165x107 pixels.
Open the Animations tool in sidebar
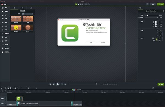pos(5,30)
